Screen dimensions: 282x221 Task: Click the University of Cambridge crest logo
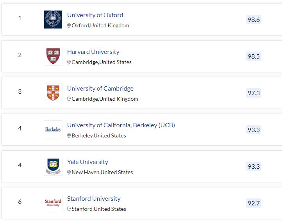tap(53, 93)
